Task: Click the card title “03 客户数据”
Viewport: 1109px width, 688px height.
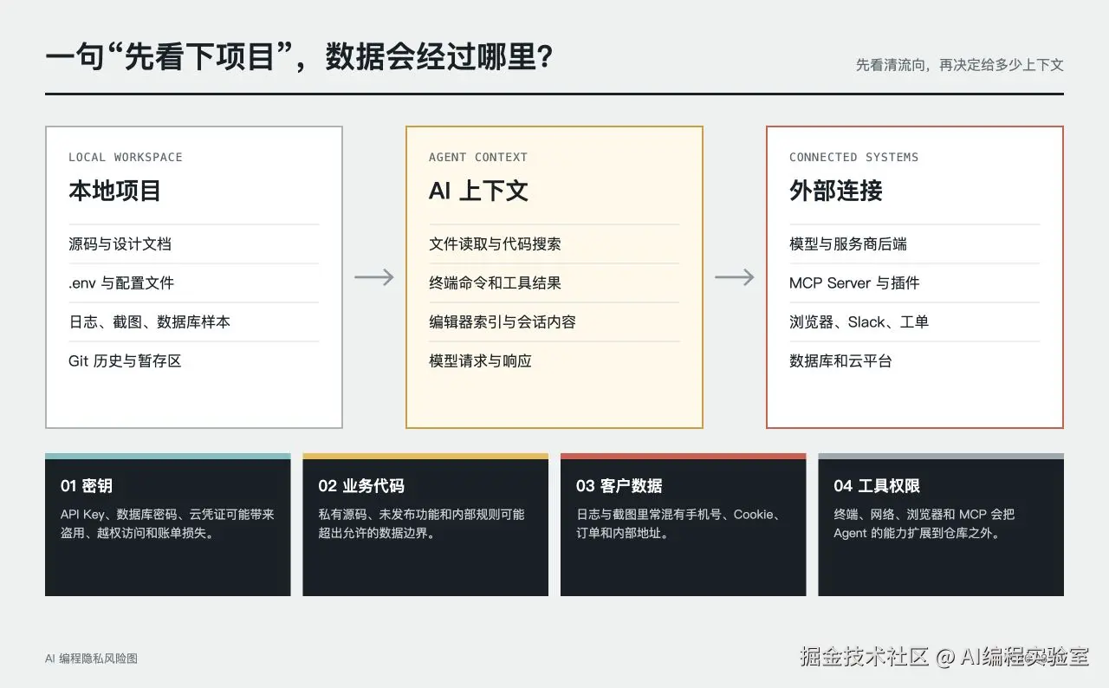Action: 619,486
